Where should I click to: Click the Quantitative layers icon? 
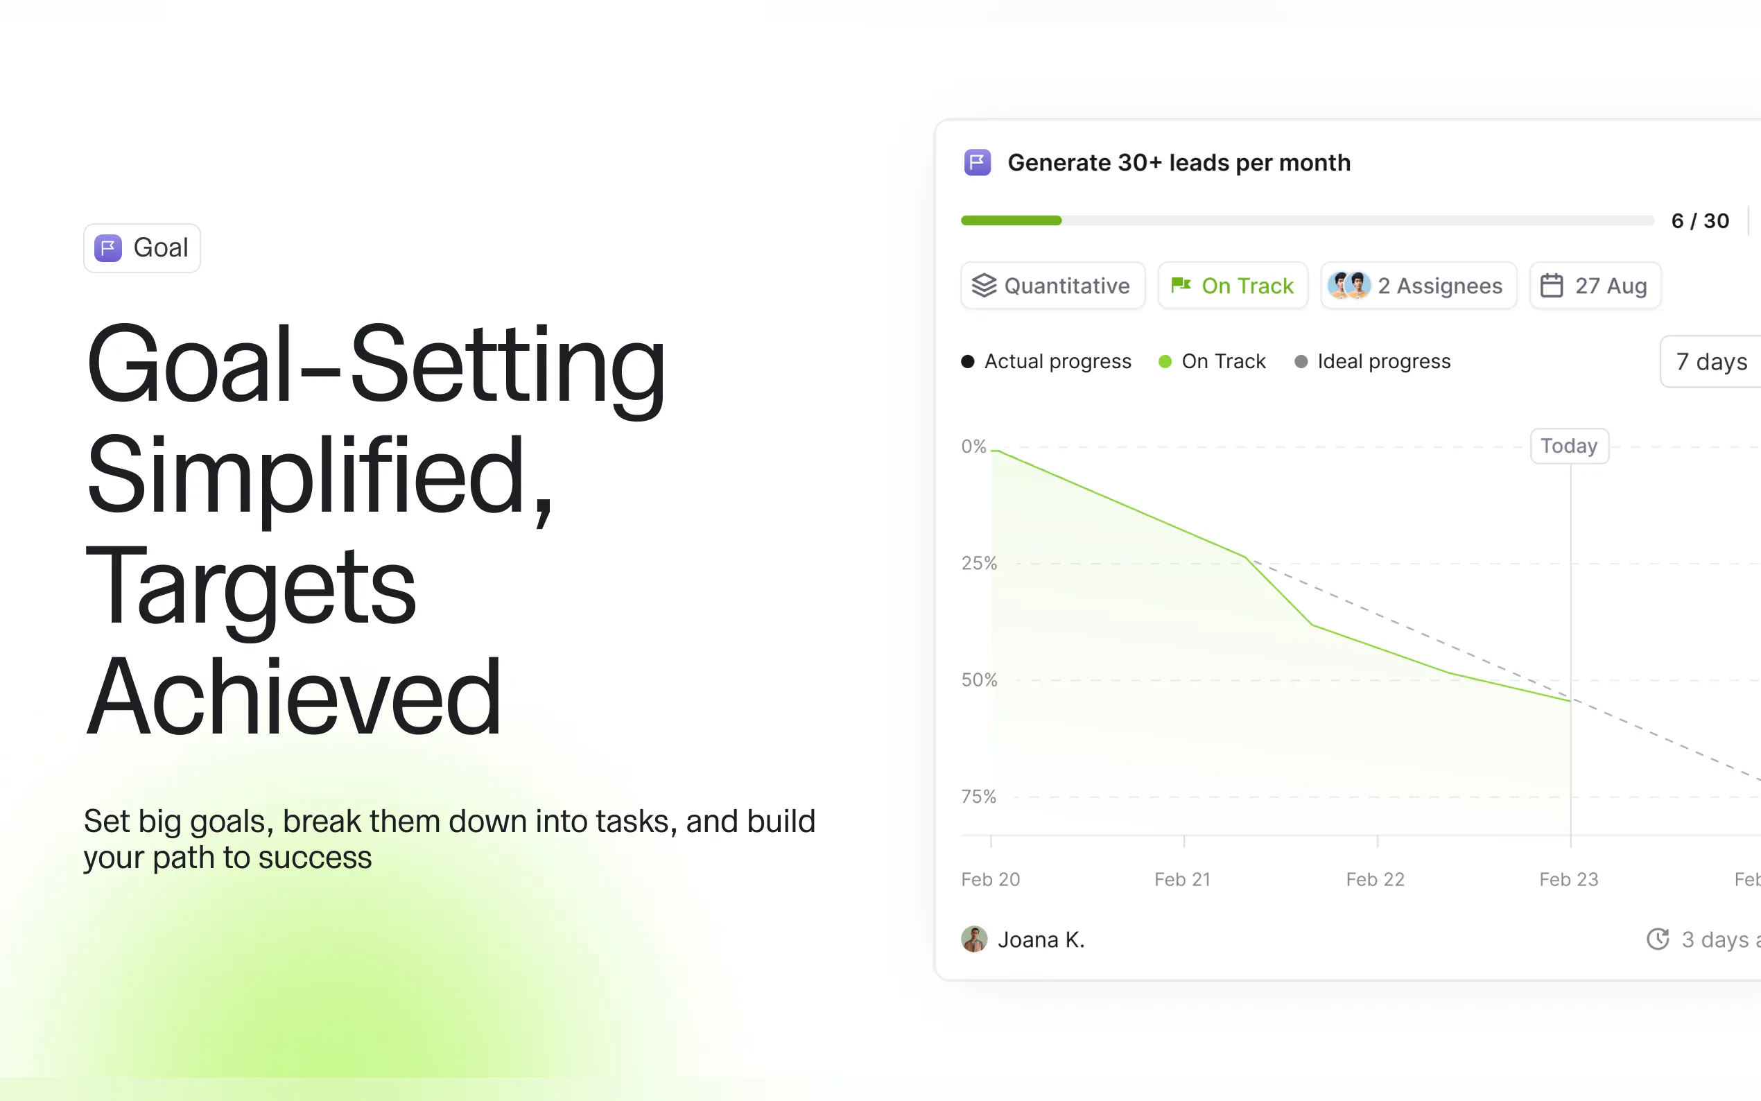984,286
